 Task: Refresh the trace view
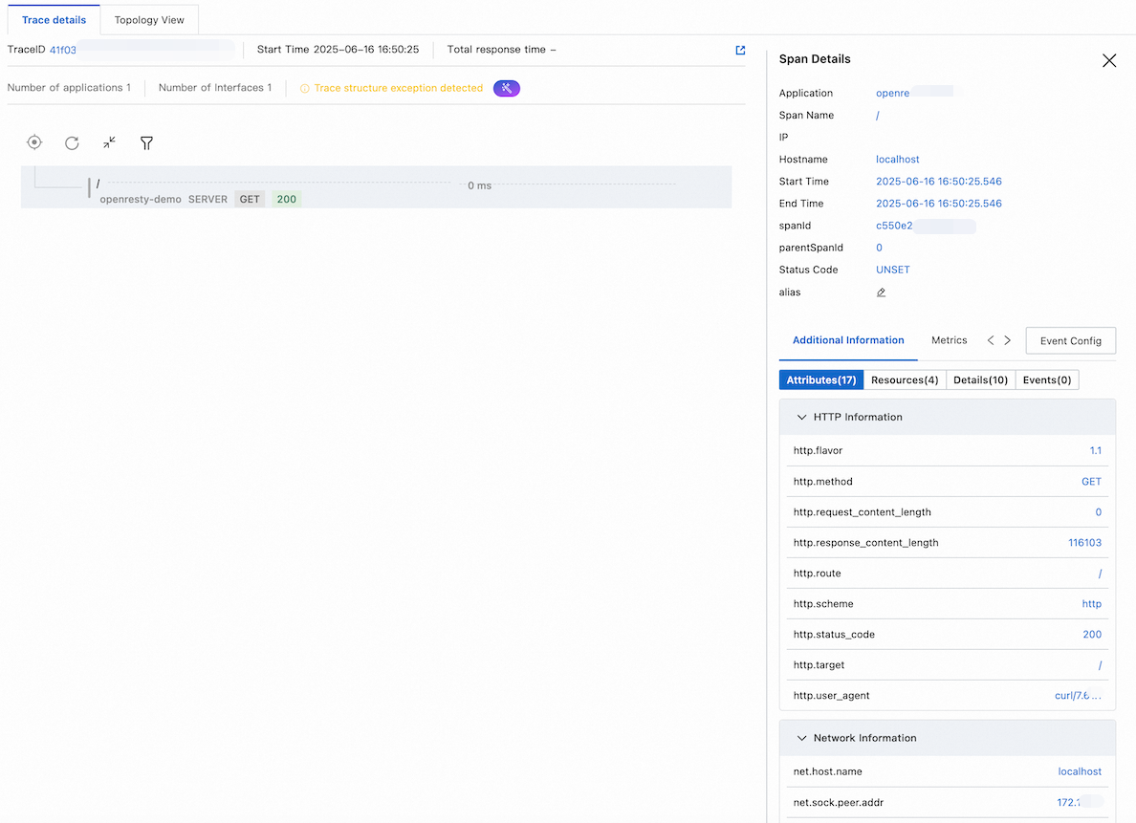click(72, 142)
